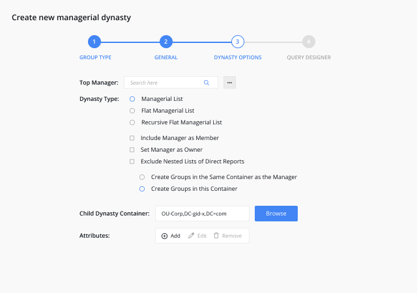The image size is (417, 293).
Task: Click the Child Dynasty Container text field
Action: tap(202, 214)
